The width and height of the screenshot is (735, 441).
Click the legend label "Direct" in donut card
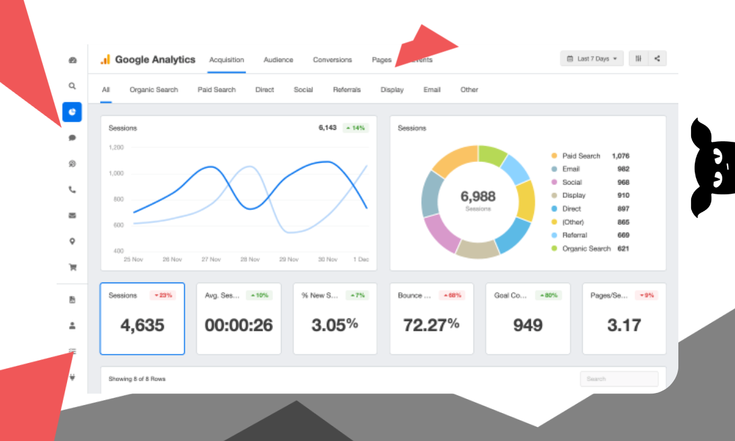(572, 209)
